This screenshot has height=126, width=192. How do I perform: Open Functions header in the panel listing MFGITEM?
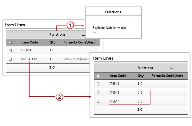(57, 34)
